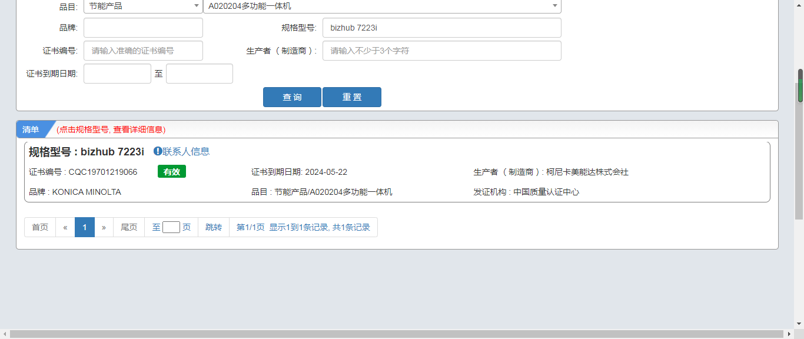
Task: Click issuing body 中国质量认证中心 text
Action: (546, 192)
